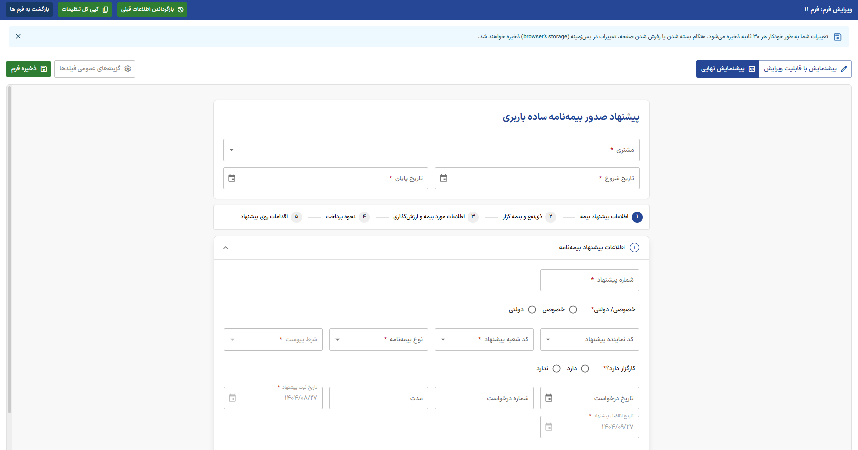Click the calendar icon in تاریخ انقضاء پیشنهاد field
Image resolution: width=858 pixels, height=450 pixels.
tap(549, 426)
